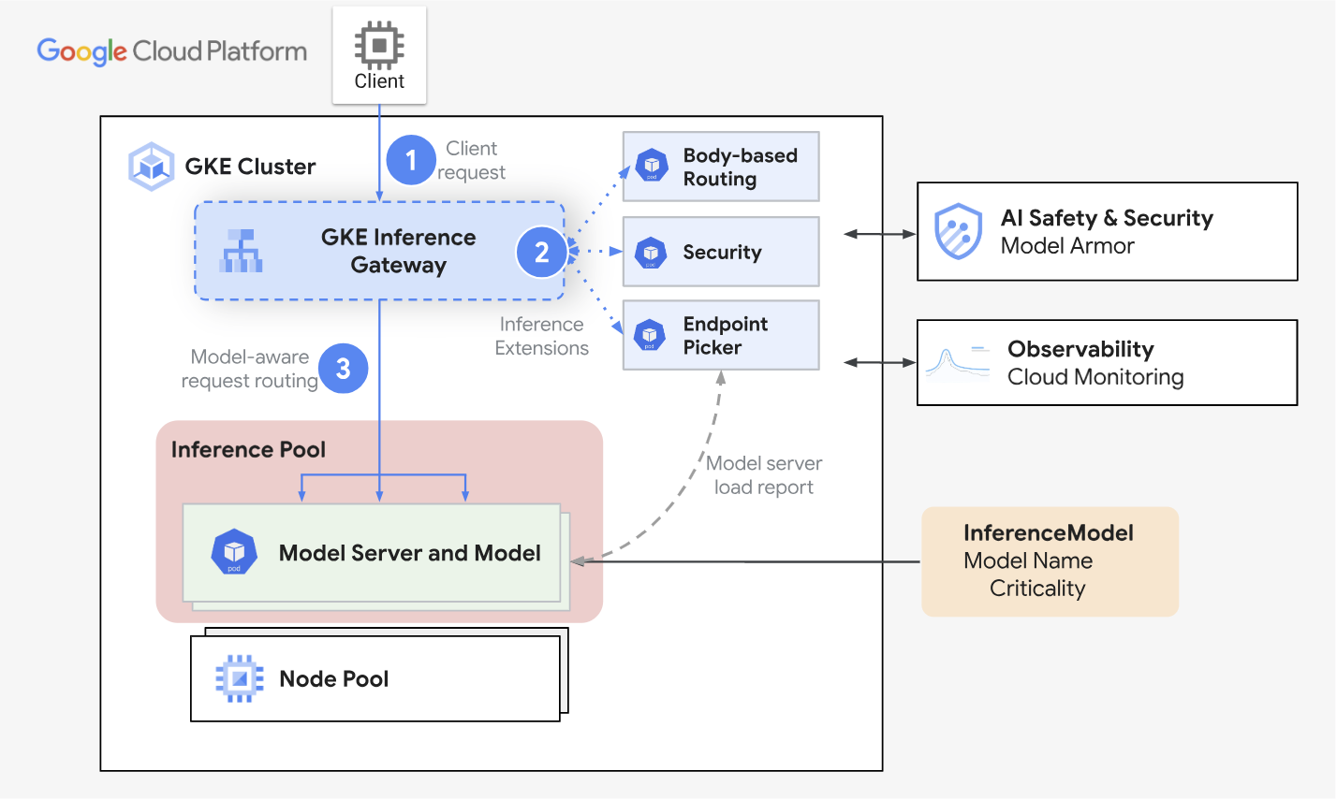Select the Observability heading text
Screen dimensions: 1337x800
coord(1080,349)
